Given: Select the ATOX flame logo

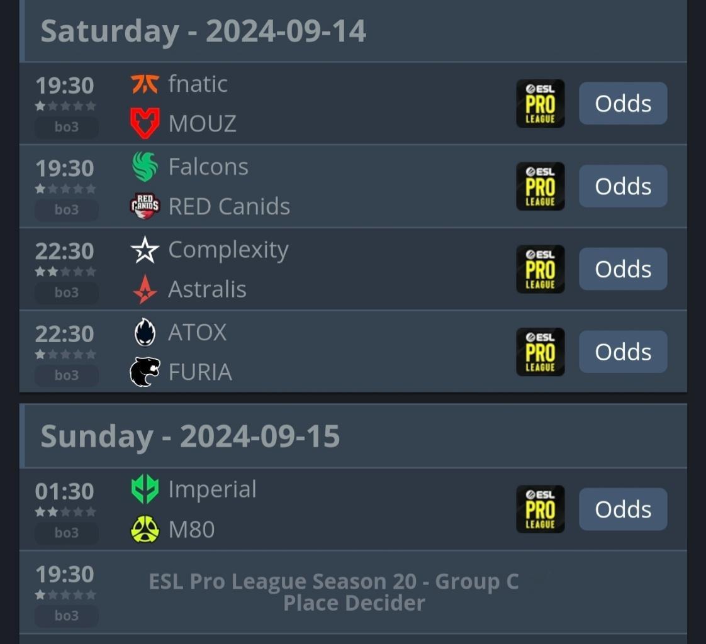Looking at the screenshot, I should (x=145, y=332).
